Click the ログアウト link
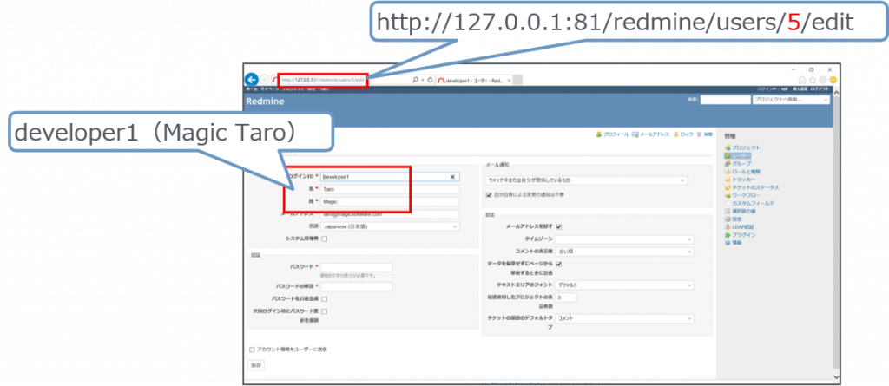This screenshot has width=889, height=386. click(x=818, y=88)
